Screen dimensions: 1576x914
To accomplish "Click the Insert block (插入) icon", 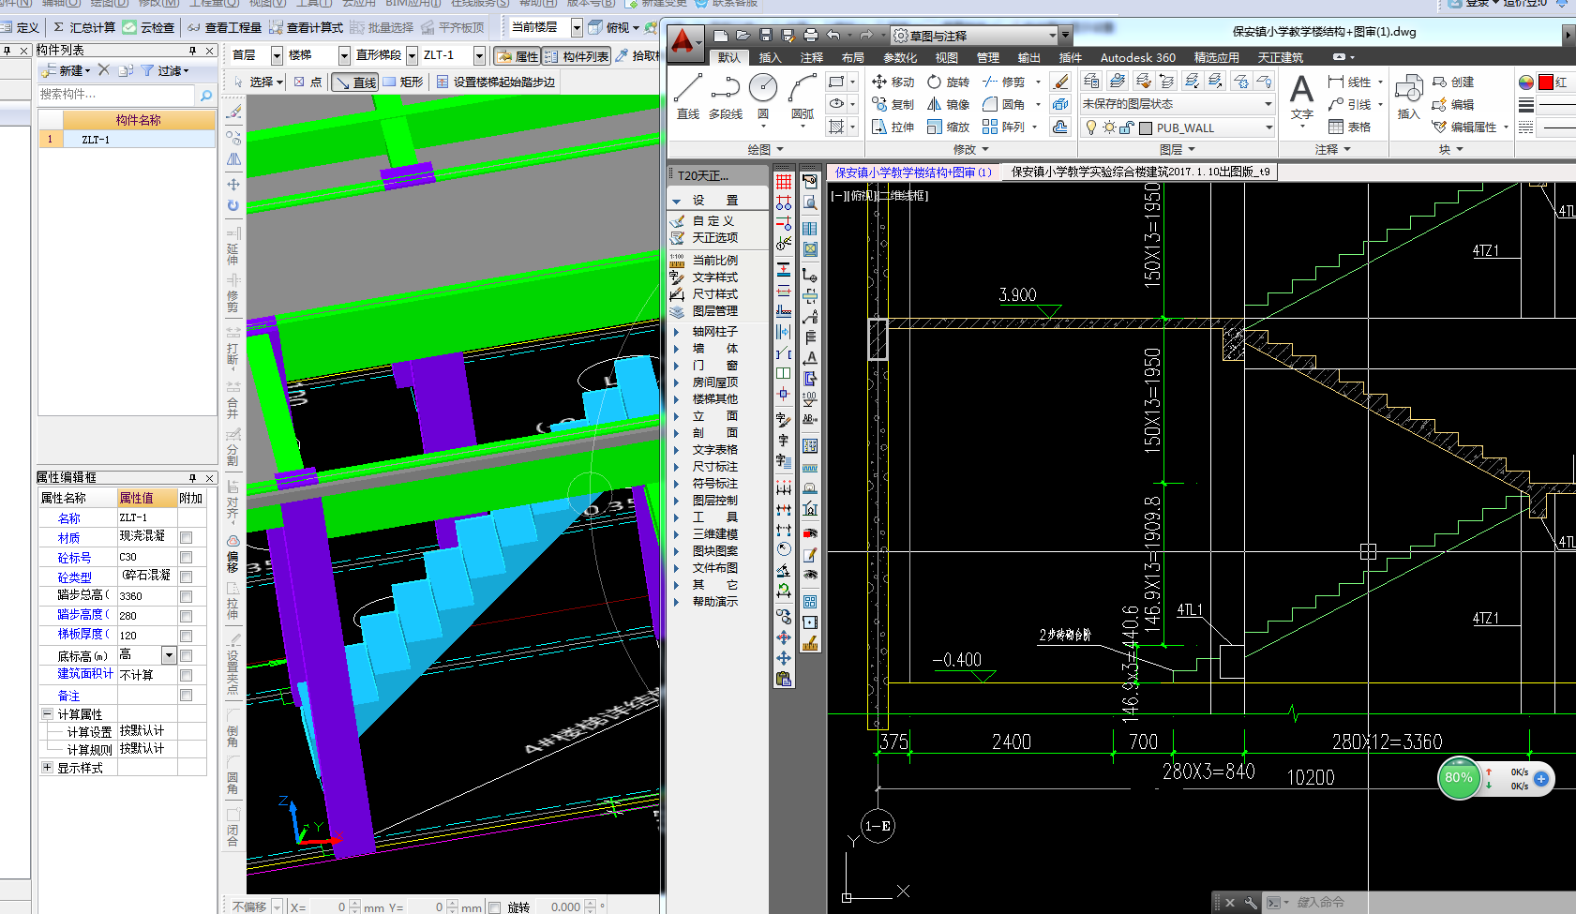I will click(1408, 97).
